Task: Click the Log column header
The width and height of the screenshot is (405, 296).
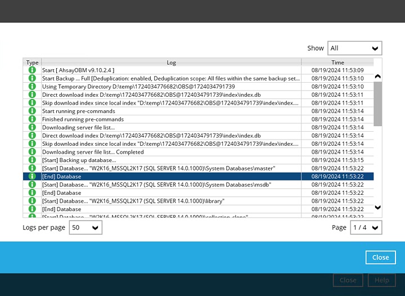Action: [171, 62]
